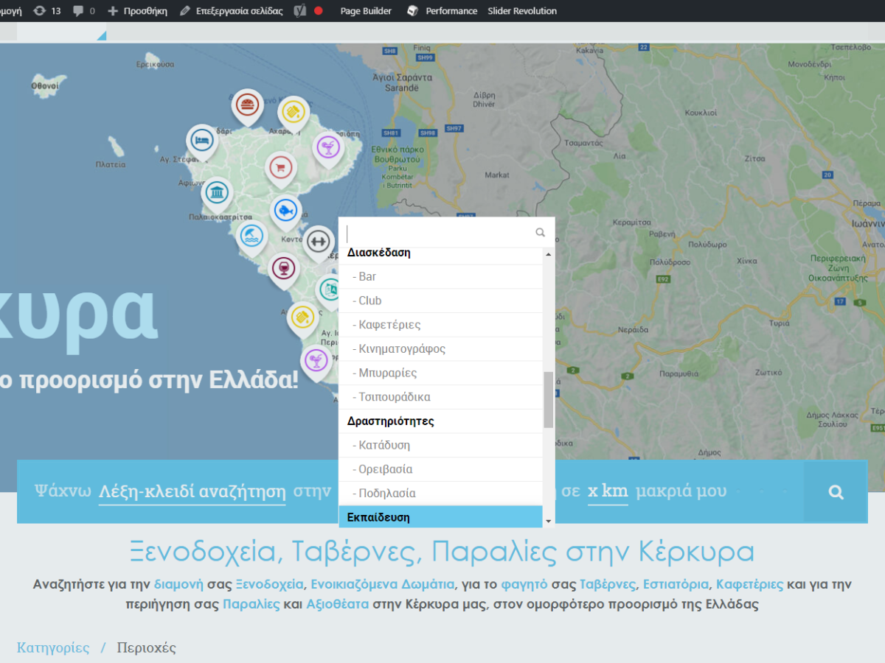Click the white search magnifier button
The width and height of the screenshot is (885, 663).
point(836,492)
